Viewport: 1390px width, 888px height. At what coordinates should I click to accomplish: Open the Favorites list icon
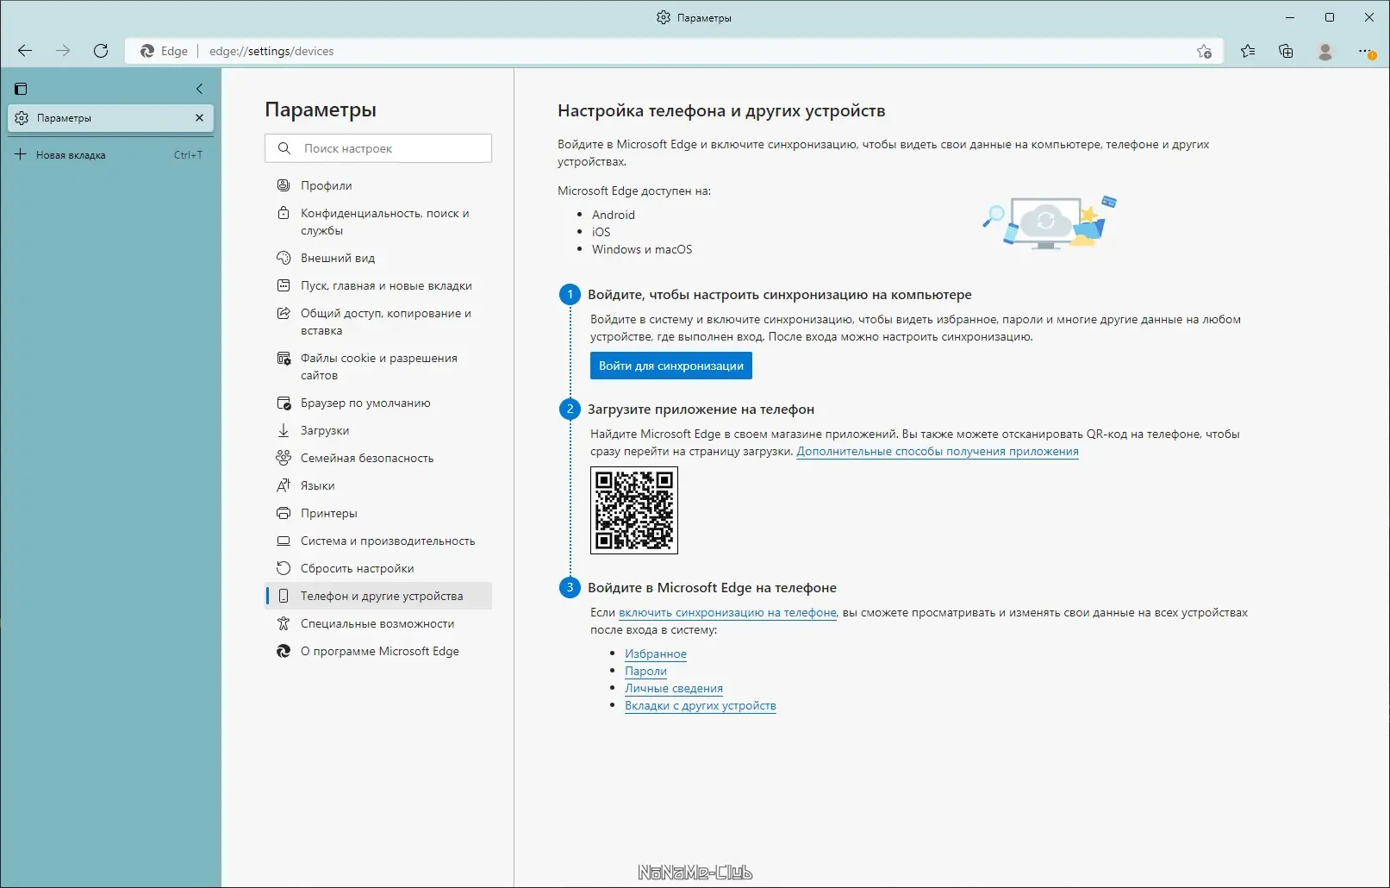(x=1248, y=51)
